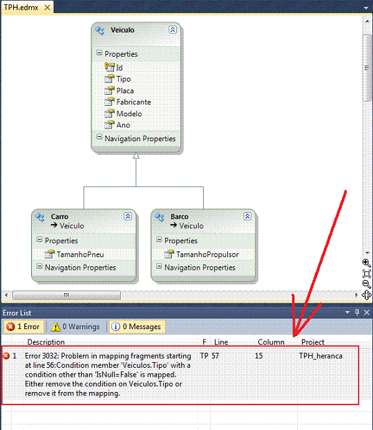The image size is (373, 430).
Task: Toggle the 0 Messages filter button
Action: (x=137, y=326)
